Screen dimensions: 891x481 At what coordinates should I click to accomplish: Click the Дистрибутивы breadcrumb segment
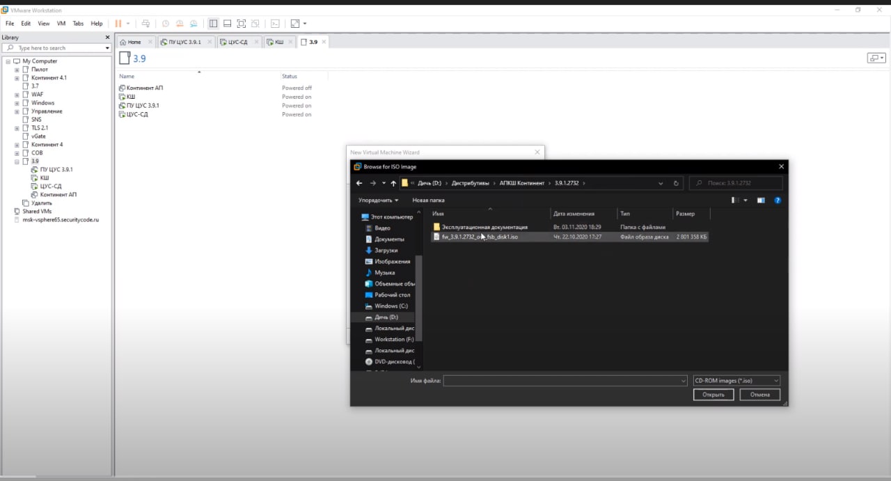[471, 183]
